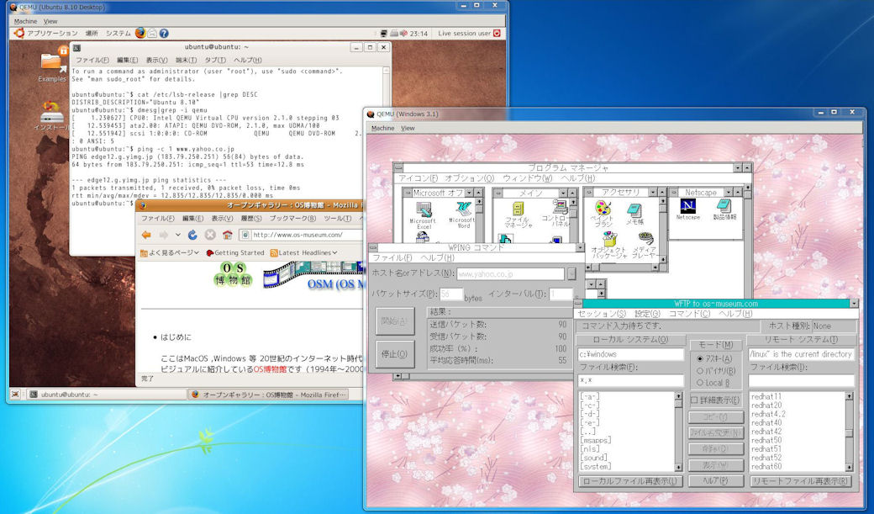Expand よく見るページ bookmarks dropdown
Screen dimensions: 874x514
pos(196,253)
